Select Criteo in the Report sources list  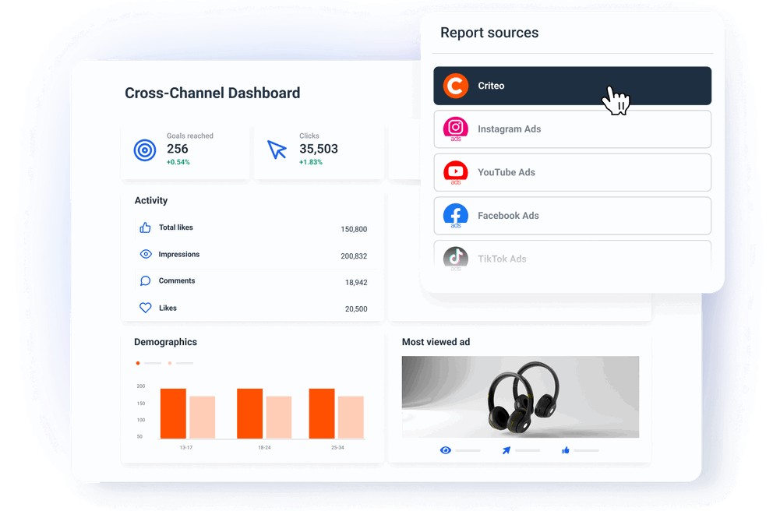tap(572, 86)
